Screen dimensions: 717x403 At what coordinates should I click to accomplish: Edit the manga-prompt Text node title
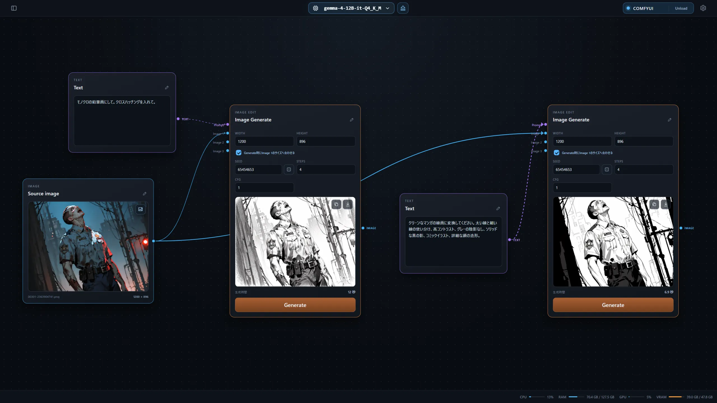pyautogui.click(x=498, y=208)
